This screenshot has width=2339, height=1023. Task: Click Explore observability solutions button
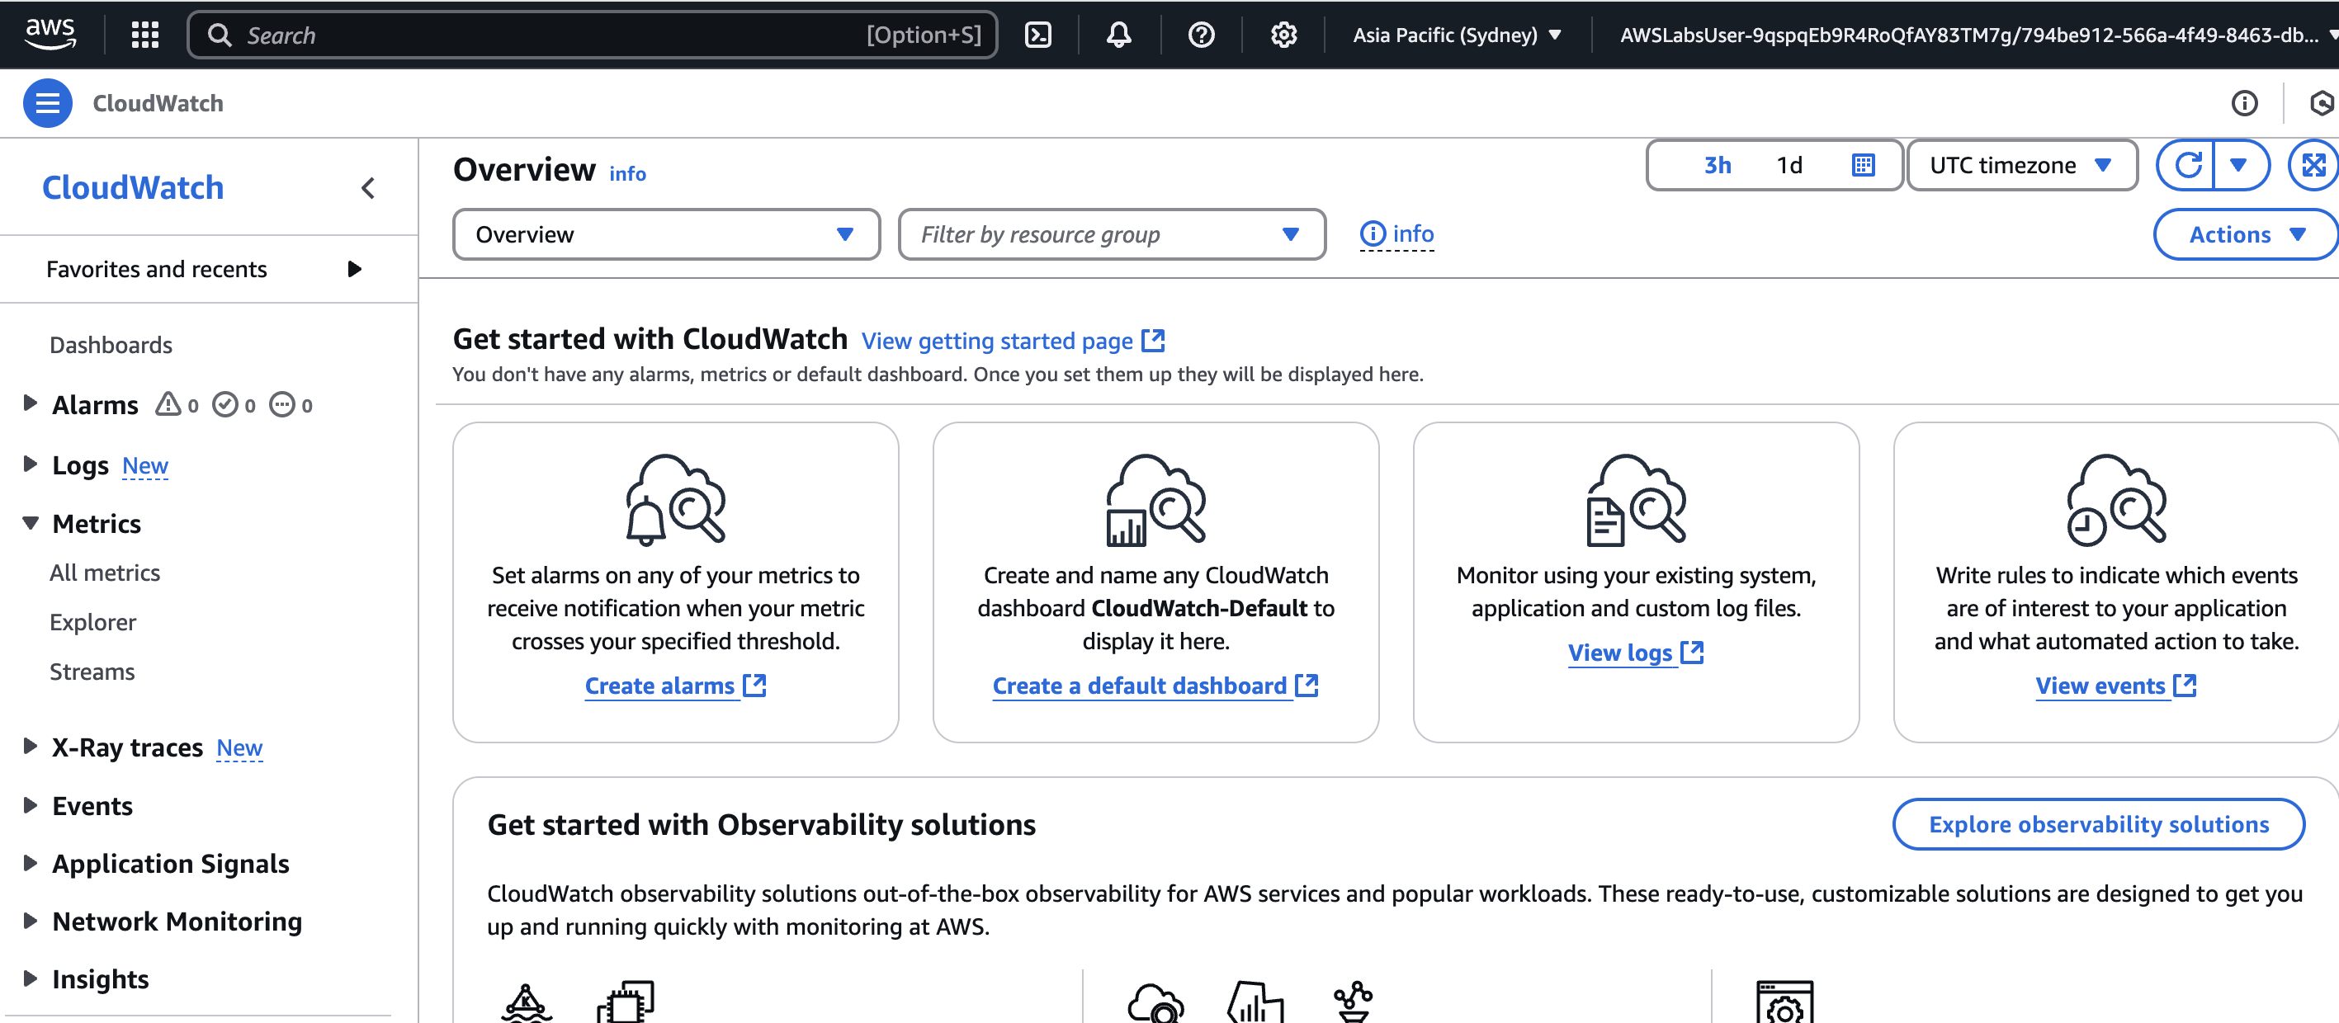[2098, 824]
